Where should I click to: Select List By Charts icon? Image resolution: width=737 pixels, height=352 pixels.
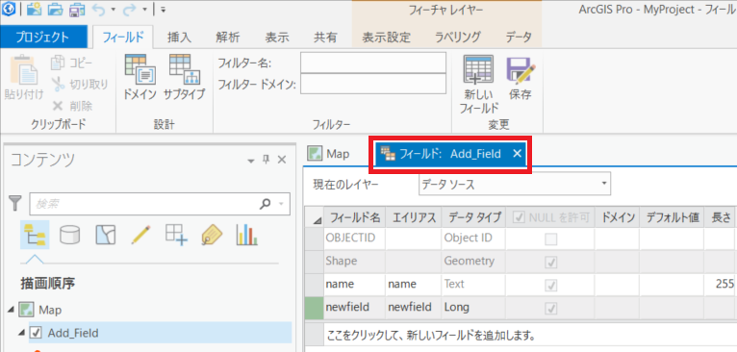[x=247, y=234]
